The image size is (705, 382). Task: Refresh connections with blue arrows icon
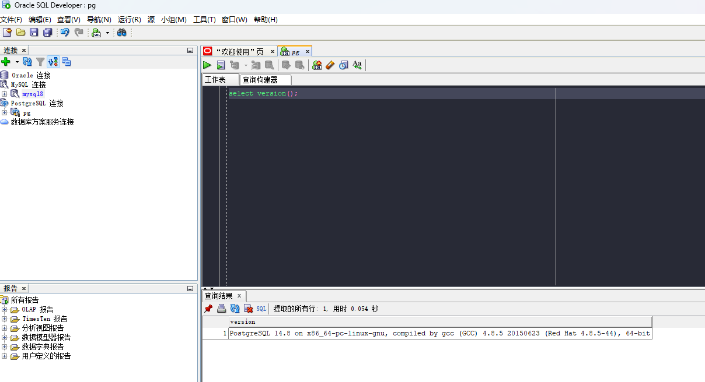(27, 62)
